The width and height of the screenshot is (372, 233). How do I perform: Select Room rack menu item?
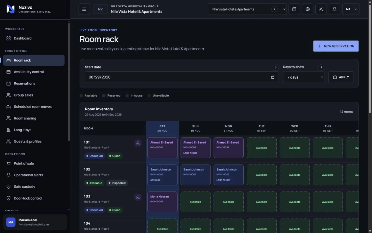tap(34, 60)
